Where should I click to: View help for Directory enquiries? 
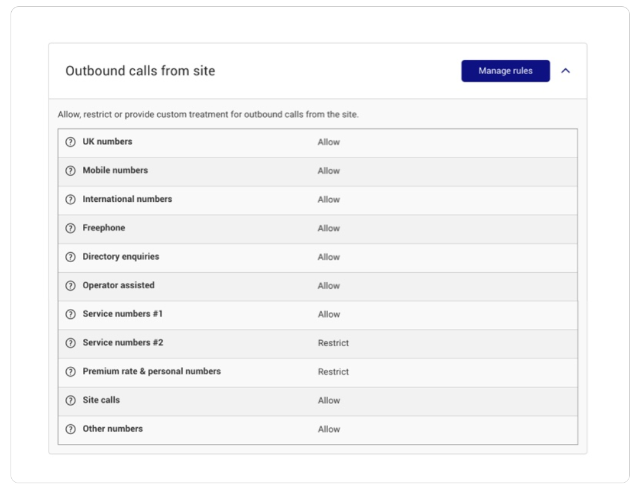coord(70,257)
